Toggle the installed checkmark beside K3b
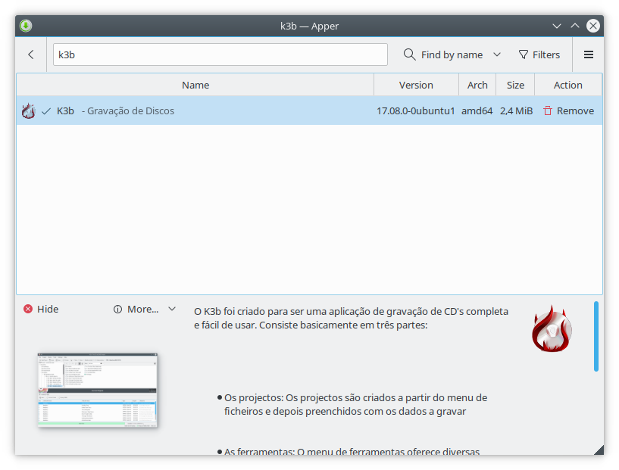 pyautogui.click(x=46, y=111)
